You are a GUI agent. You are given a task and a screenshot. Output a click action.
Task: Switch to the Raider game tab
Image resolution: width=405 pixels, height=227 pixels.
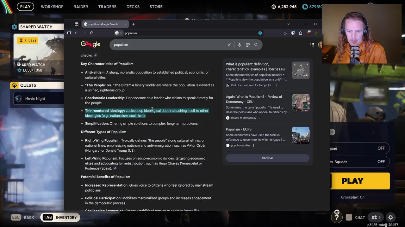pos(81,7)
